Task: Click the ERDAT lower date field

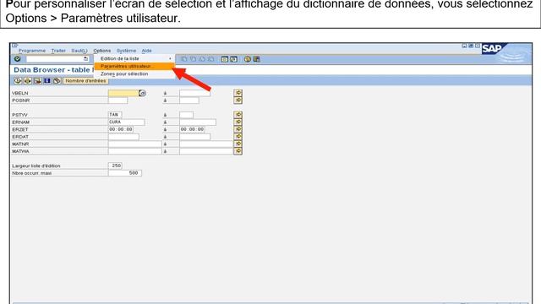Action: [123, 137]
